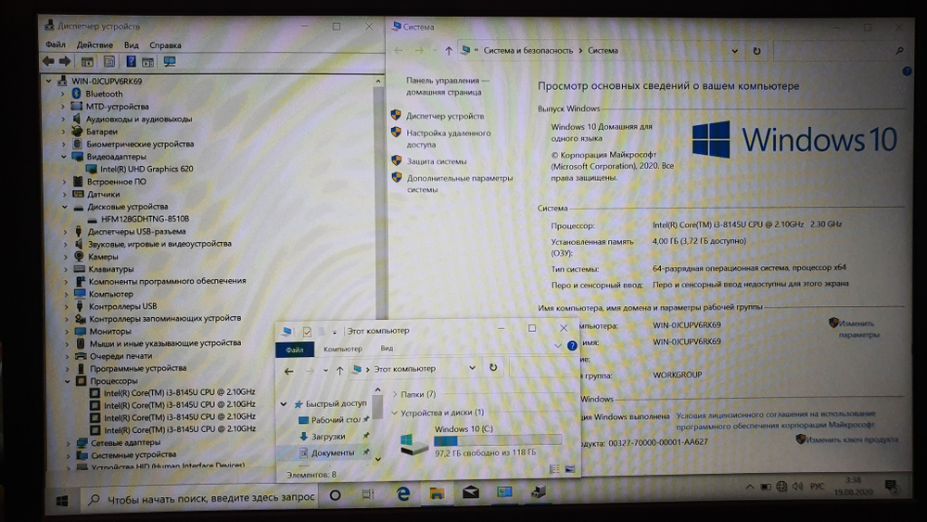Open the Mail app from taskbar
This screenshot has height=522, width=927.
coord(471,491)
